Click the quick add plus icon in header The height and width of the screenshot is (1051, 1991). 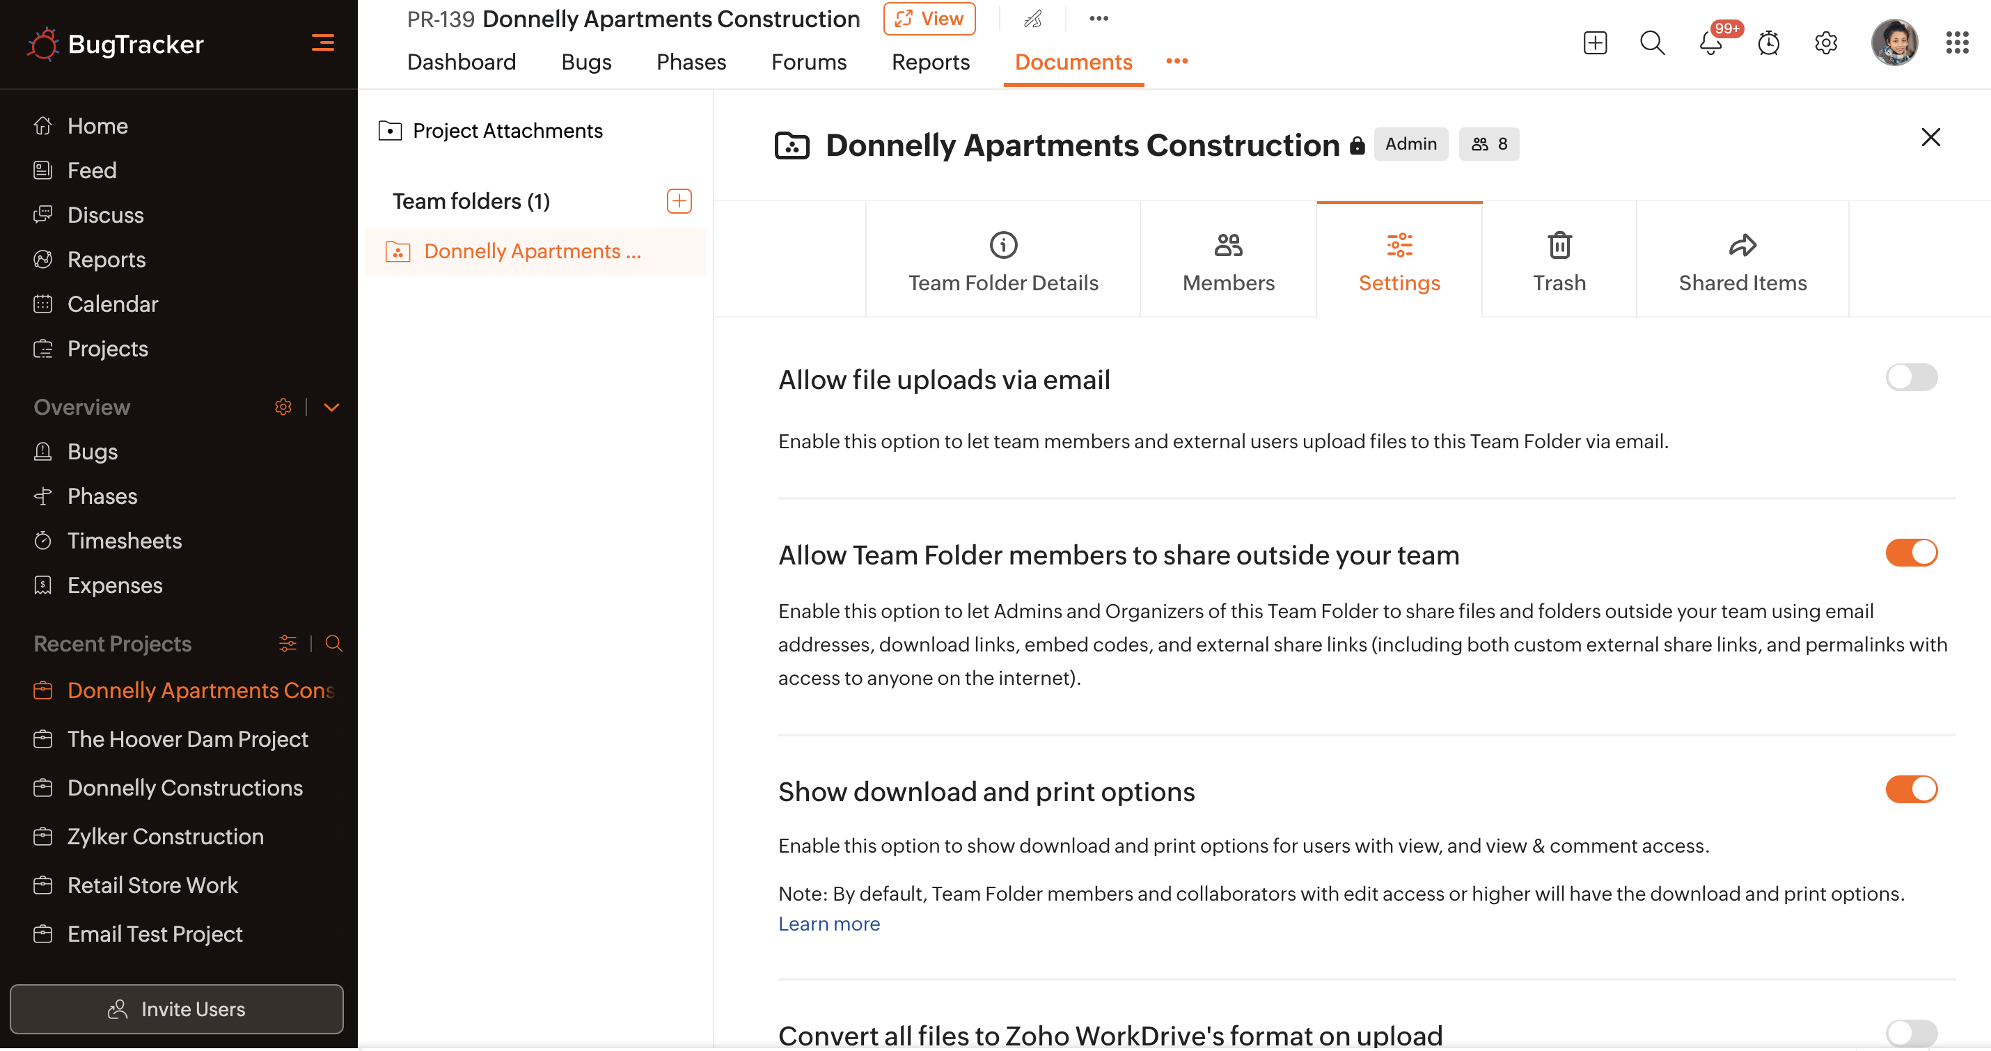coord(1594,43)
